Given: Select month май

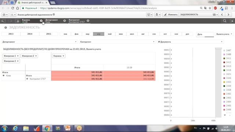Looking at the screenshot, I should click(x=110, y=34).
